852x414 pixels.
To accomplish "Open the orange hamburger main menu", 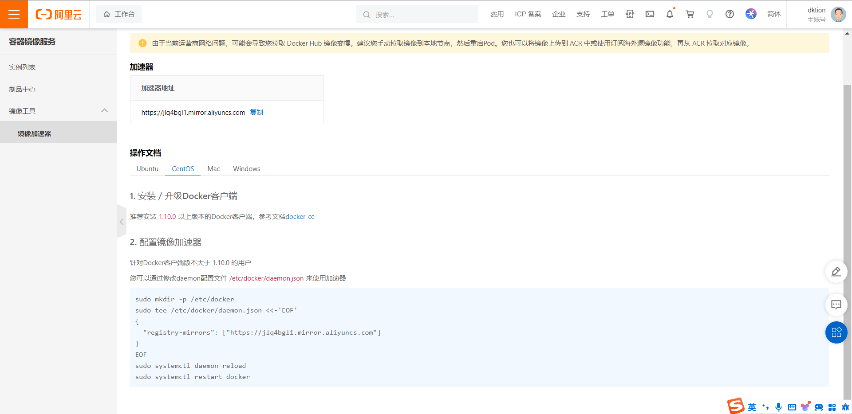I will 14,14.
